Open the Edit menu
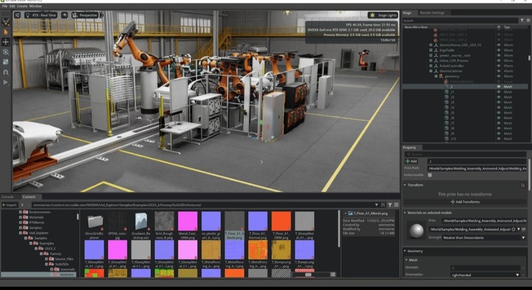The width and height of the screenshot is (532, 290). coord(13,6)
